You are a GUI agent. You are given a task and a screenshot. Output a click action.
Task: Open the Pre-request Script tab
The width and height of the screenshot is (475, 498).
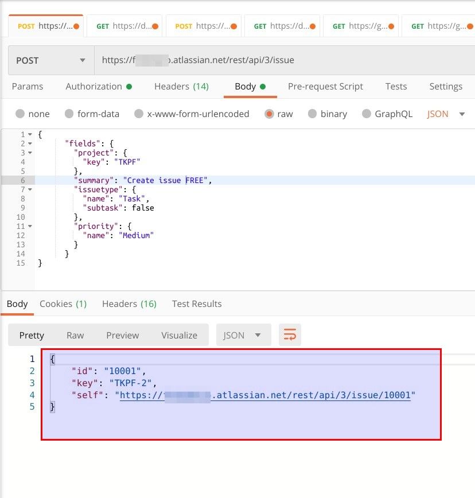coord(325,87)
